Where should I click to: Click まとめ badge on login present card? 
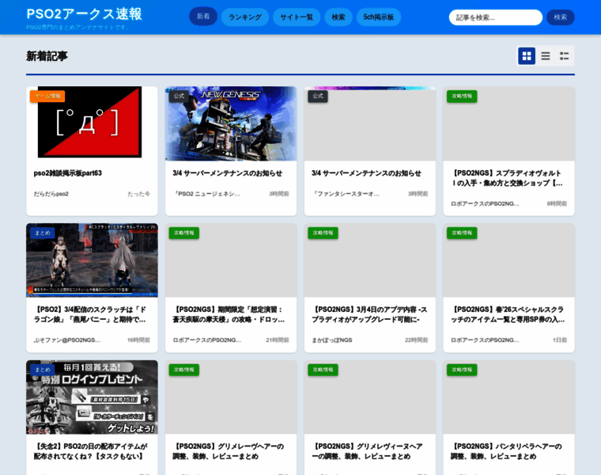tap(42, 370)
